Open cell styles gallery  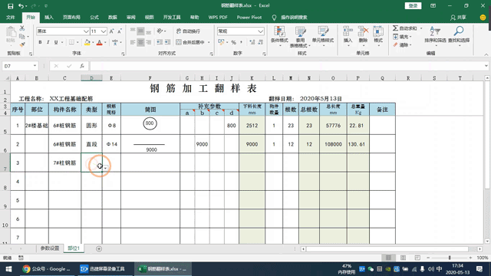(323, 36)
